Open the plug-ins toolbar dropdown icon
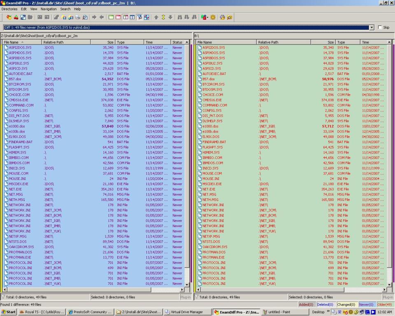 pos(204,17)
